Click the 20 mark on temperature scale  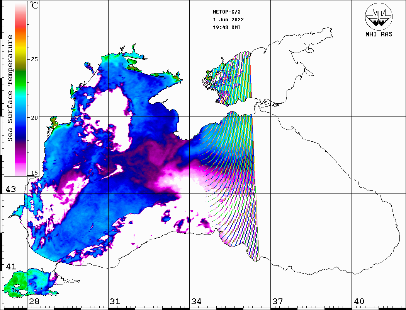click(x=34, y=118)
